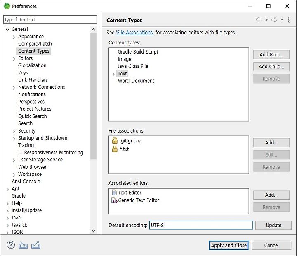
Task: Select Globalization in the tree
Action: click(32, 65)
